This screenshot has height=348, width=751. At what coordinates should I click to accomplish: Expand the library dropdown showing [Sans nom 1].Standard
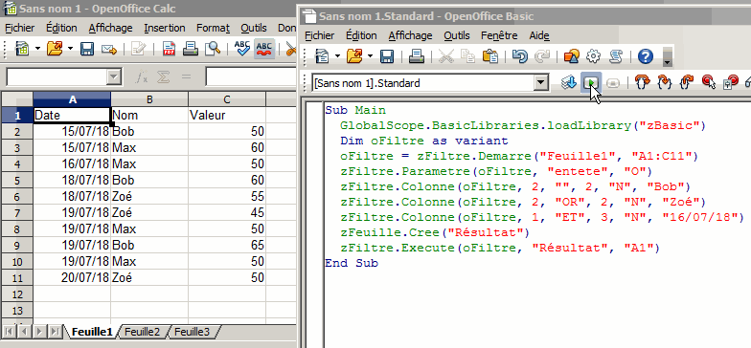click(x=541, y=83)
